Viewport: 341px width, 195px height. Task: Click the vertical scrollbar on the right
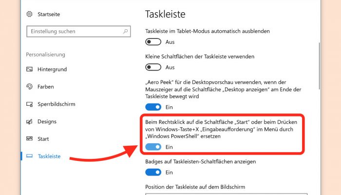319,66
